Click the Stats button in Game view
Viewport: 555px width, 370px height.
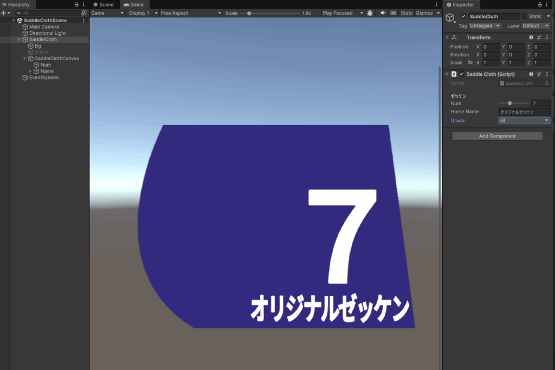pyautogui.click(x=406, y=13)
